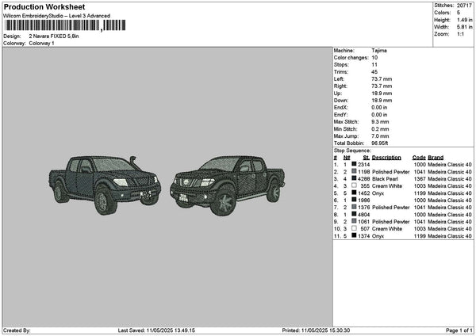Select code 1199 in row 11

420,236
